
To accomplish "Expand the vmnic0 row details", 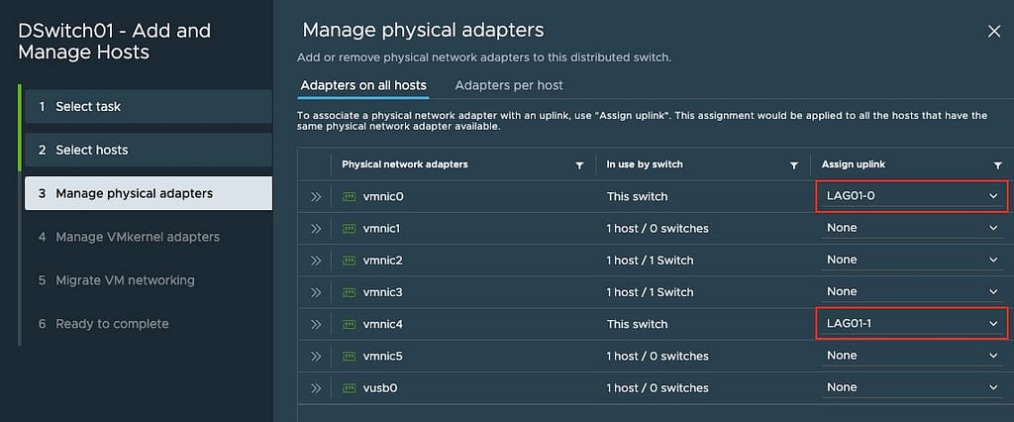I will point(316,196).
